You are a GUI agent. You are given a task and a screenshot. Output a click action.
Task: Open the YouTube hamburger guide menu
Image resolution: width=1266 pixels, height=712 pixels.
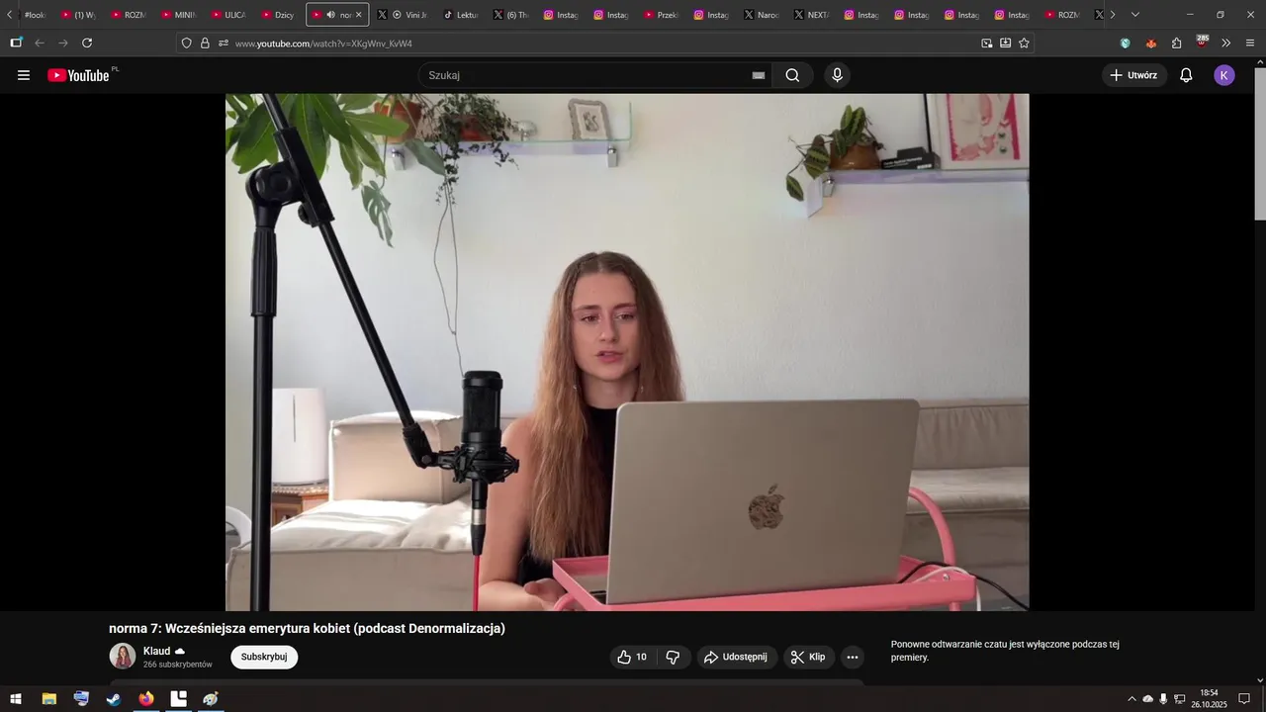pos(24,75)
